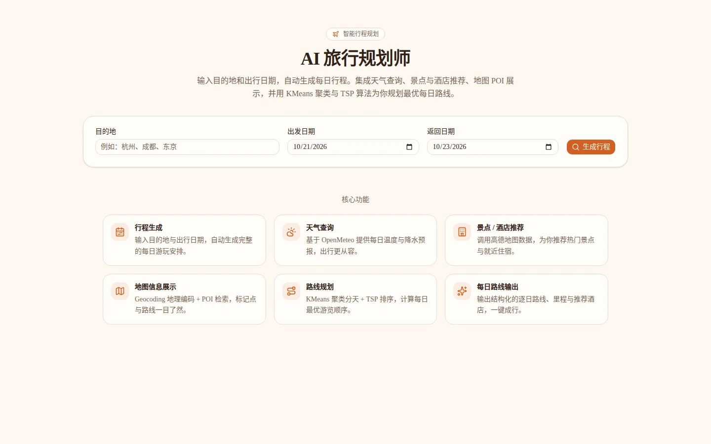Click the route icon on the 路线规划 card
This screenshot has width=711, height=444.
[291, 291]
